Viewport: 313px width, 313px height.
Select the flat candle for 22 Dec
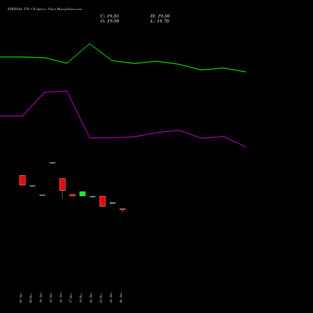pos(93,197)
